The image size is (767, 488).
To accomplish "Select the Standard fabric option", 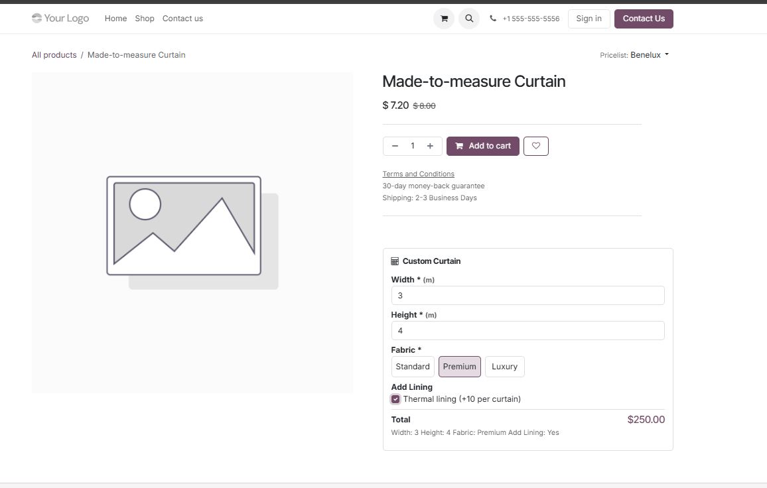I will coord(413,367).
